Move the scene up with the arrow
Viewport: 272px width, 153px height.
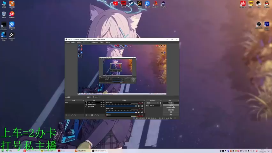(72, 115)
